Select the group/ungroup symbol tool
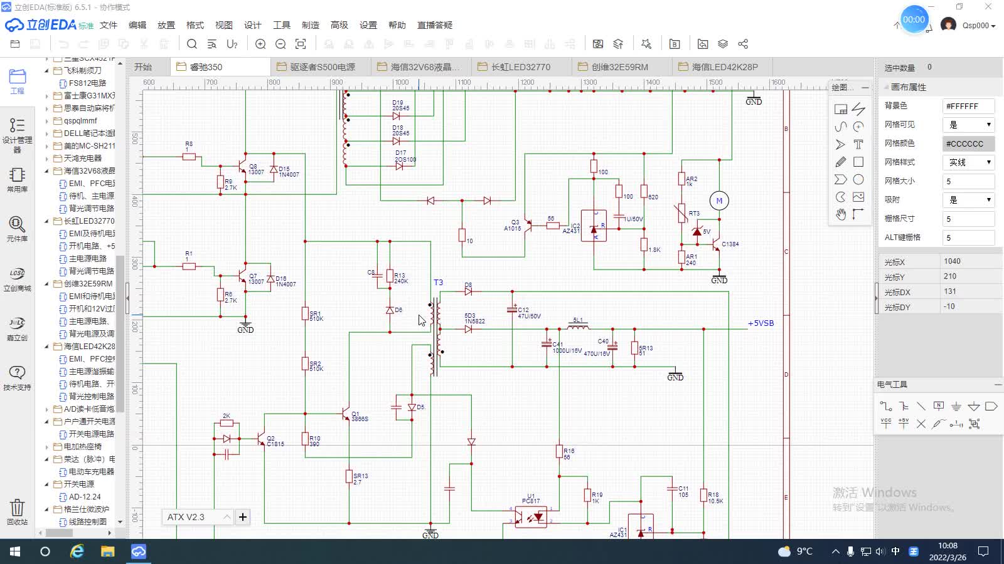The height and width of the screenshot is (564, 1004). click(974, 424)
